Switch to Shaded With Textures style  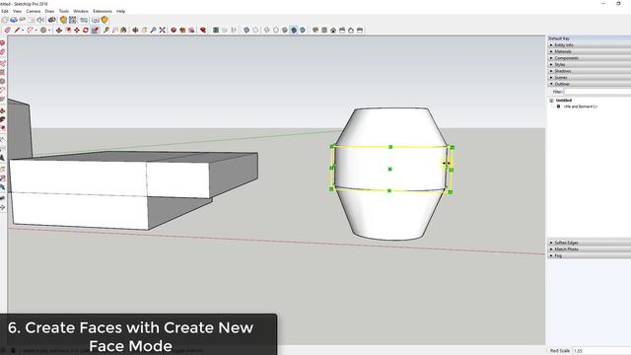tap(294, 31)
